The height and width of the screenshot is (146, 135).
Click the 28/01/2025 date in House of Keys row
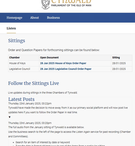[119, 63]
